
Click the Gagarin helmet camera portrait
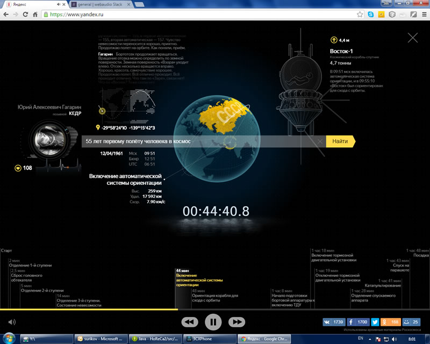49,139
